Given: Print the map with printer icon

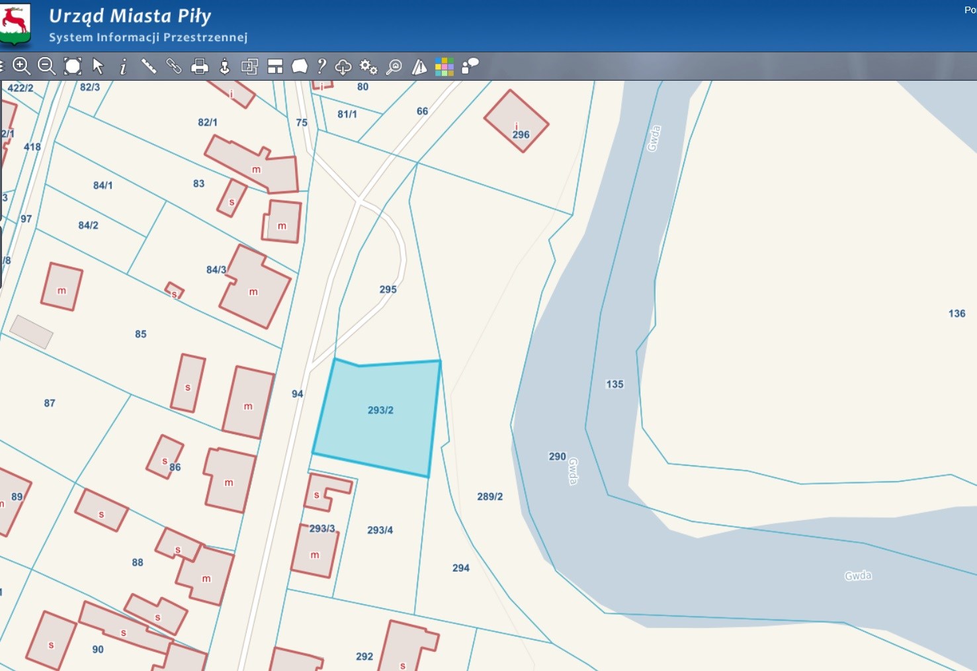Looking at the screenshot, I should click(199, 66).
